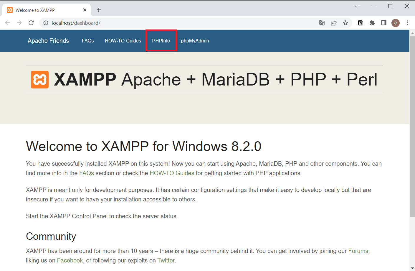Reload the page with the refresh icon
This screenshot has width=415, height=271.
tap(31, 23)
